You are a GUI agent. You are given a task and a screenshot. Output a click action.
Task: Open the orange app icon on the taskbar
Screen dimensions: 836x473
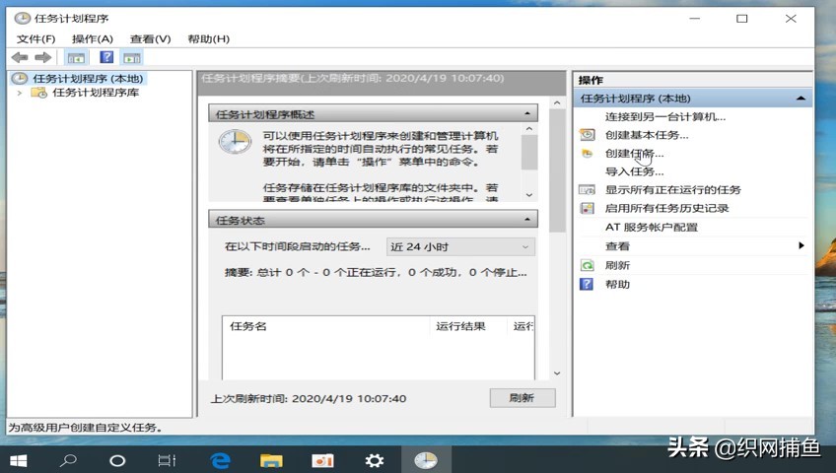[x=322, y=460]
